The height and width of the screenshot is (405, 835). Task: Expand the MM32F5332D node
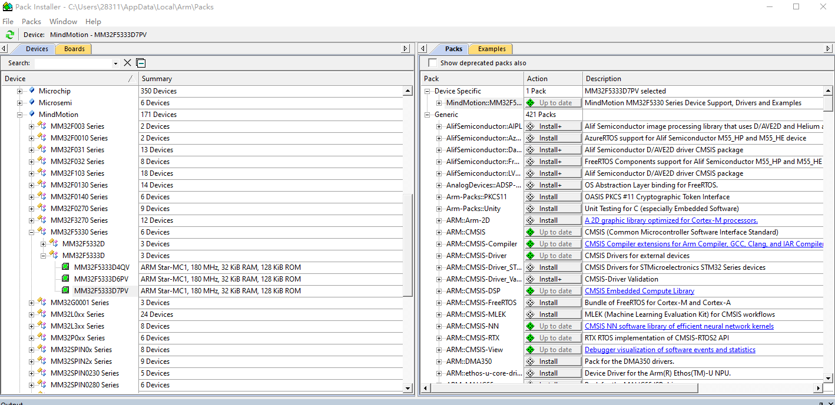[43, 244]
